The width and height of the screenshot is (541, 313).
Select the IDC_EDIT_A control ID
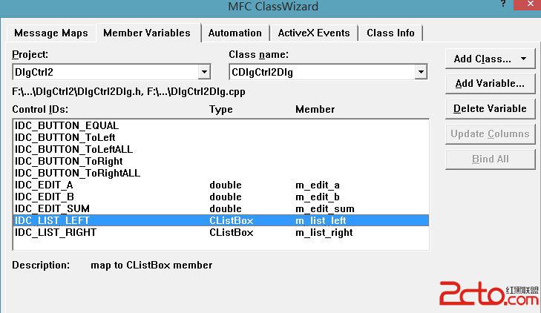click(44, 185)
